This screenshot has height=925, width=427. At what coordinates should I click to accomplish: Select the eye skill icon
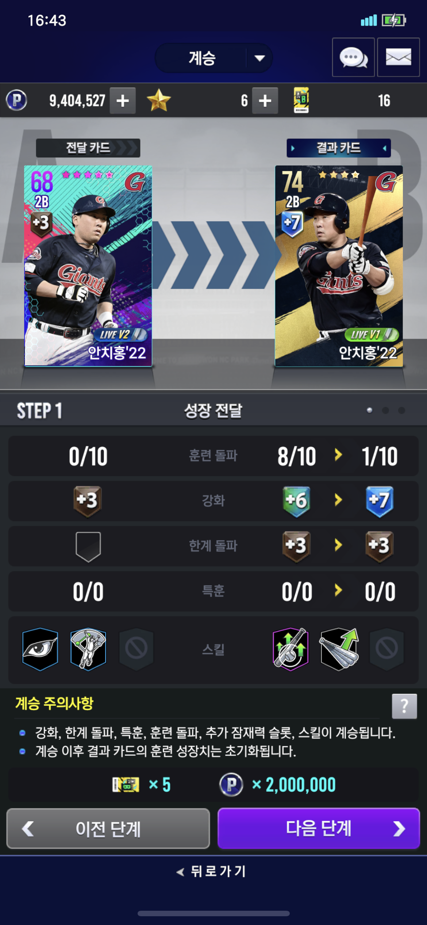pyautogui.click(x=40, y=649)
